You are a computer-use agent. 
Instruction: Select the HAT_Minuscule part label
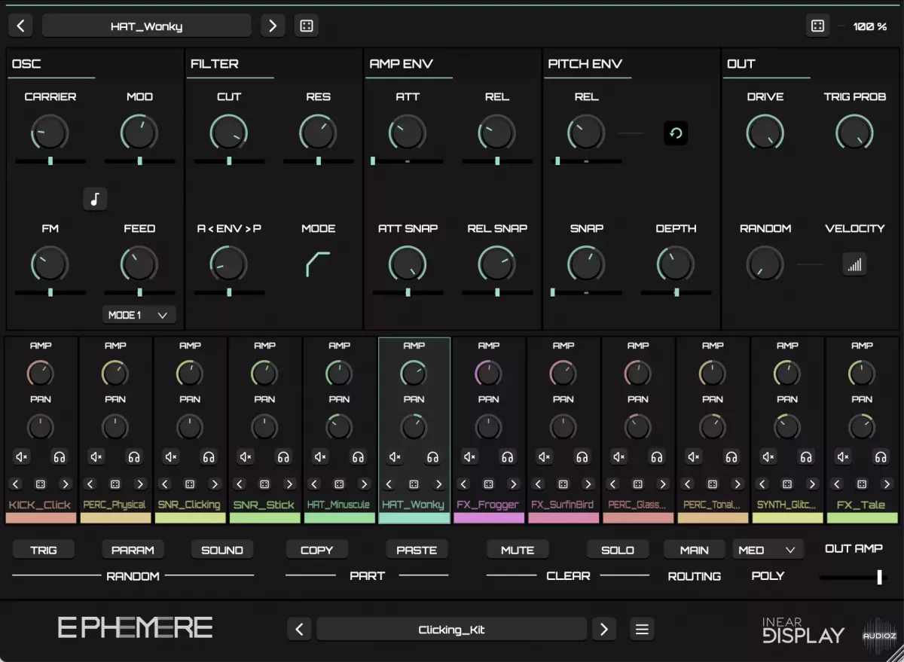point(339,505)
